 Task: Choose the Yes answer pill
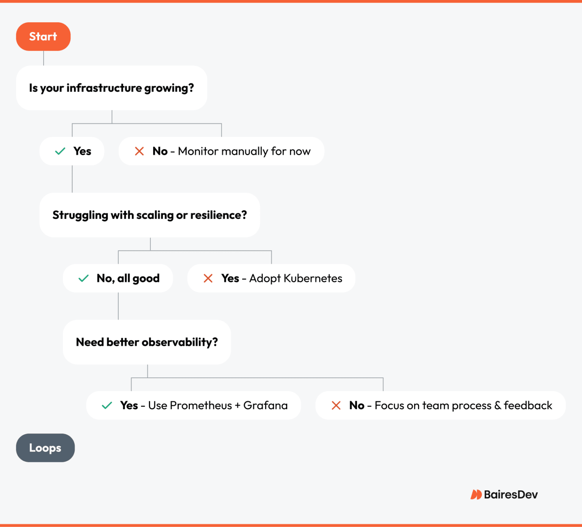pos(72,151)
